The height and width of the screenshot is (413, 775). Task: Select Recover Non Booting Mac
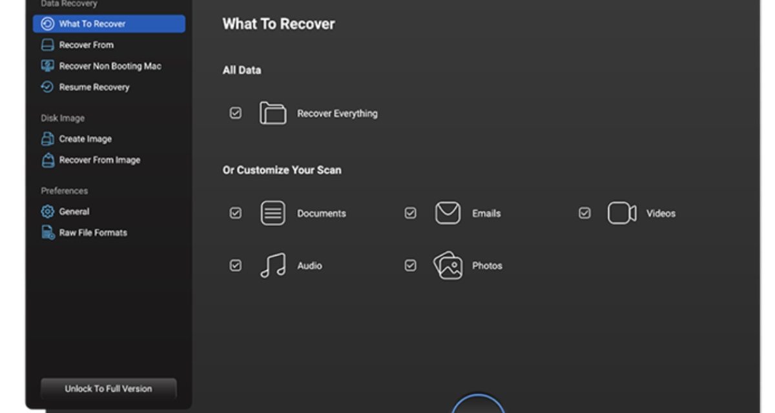(x=110, y=66)
